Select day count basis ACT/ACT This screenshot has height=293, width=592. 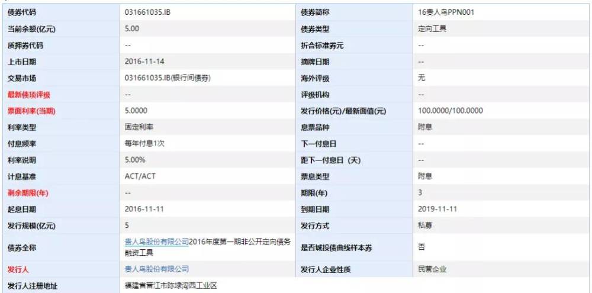click(x=140, y=176)
